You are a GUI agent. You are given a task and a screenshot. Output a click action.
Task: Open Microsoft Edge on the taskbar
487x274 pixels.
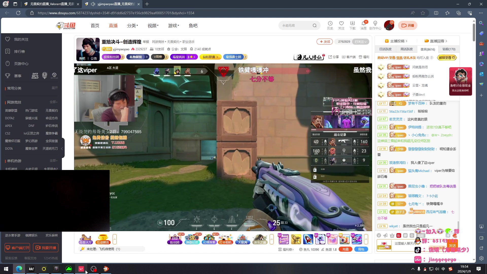[x=19, y=269]
